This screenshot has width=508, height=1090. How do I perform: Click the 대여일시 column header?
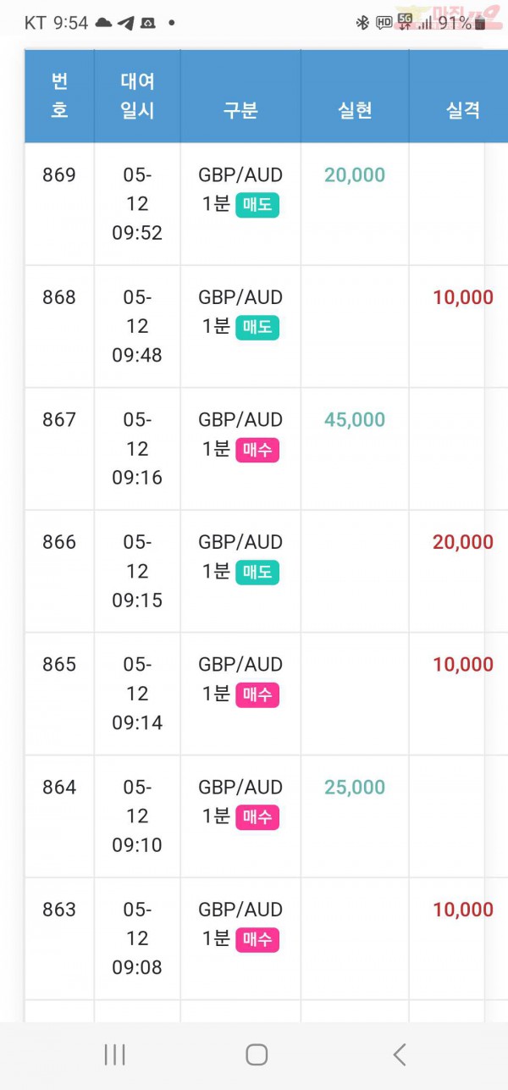(137, 97)
